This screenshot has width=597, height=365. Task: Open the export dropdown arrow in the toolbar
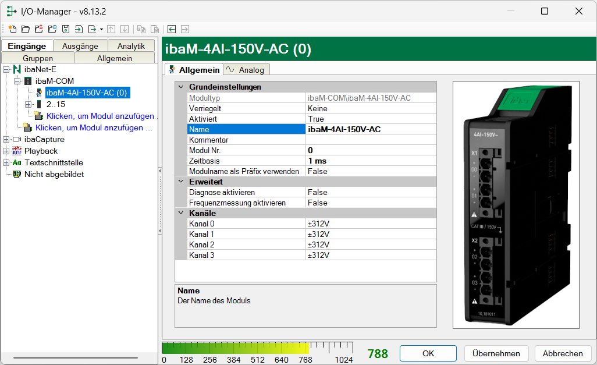coord(101,29)
